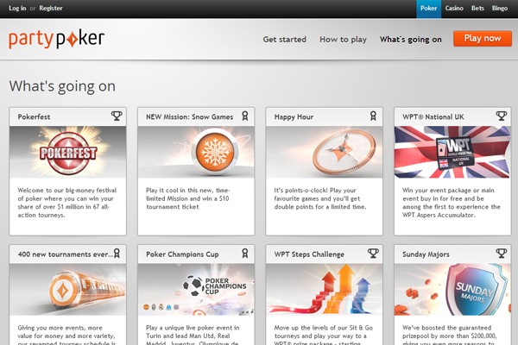Open the WPT Steps Challenge card title

pyautogui.click(x=309, y=254)
